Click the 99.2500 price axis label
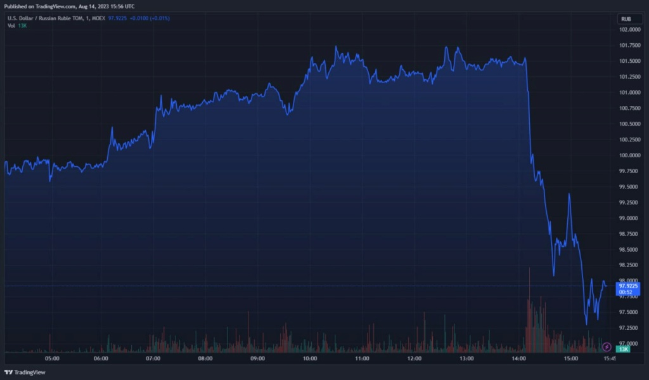Viewport: 649px width, 380px height. pos(628,202)
